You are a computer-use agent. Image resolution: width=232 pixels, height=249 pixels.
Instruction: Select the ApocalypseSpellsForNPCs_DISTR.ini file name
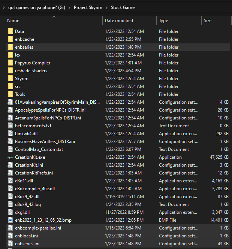click(50, 110)
